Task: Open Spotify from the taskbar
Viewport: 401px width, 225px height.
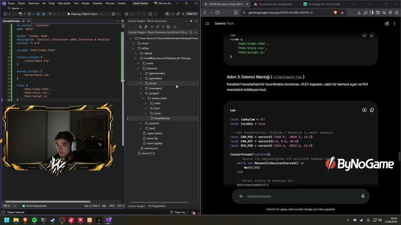Action: (34, 220)
